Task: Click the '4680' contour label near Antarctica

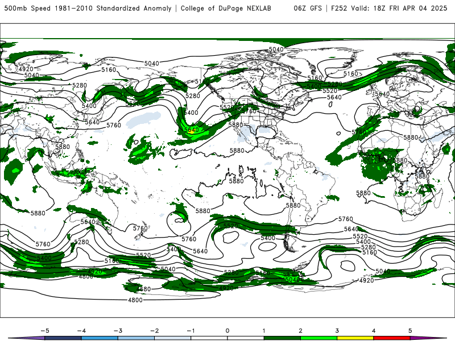Action: [143, 289]
